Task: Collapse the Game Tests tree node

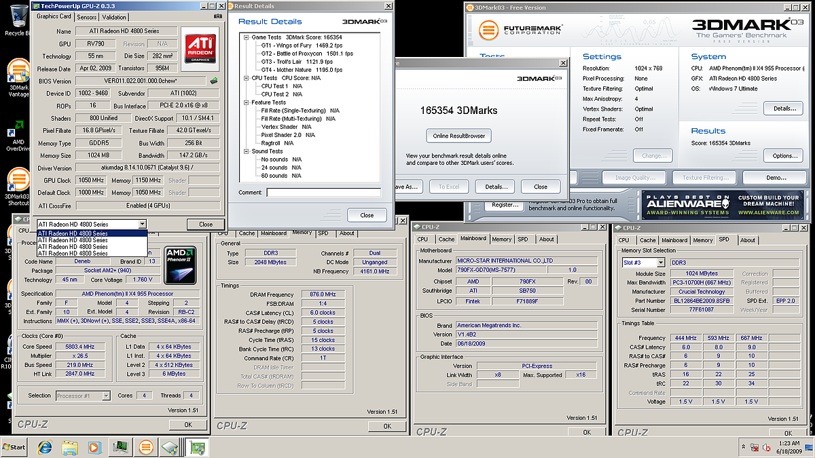Action: click(245, 37)
